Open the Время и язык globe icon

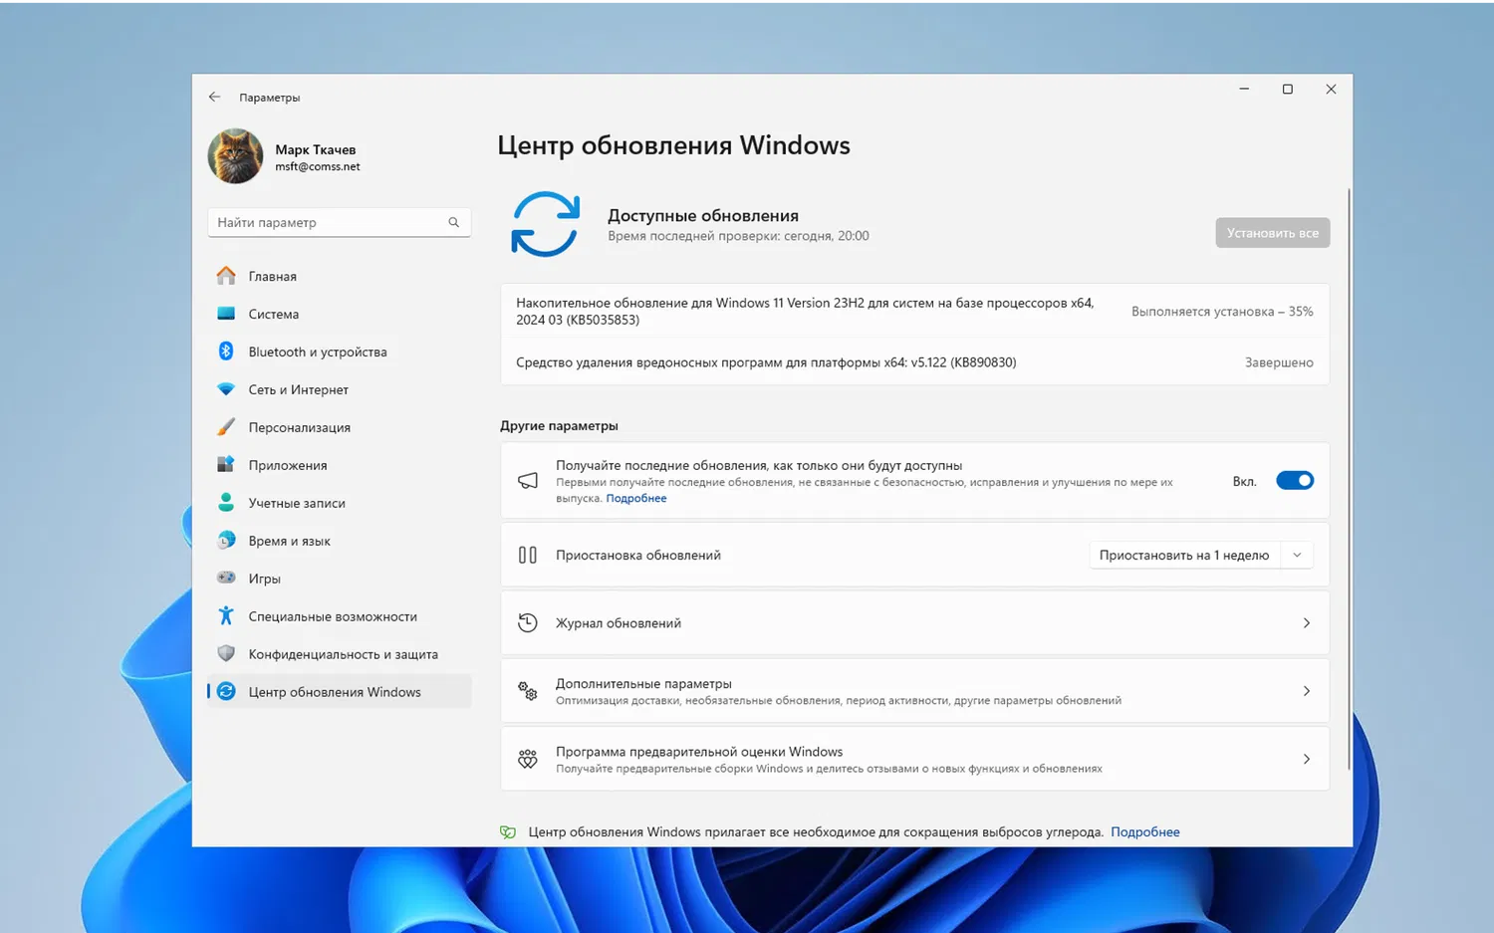click(226, 541)
